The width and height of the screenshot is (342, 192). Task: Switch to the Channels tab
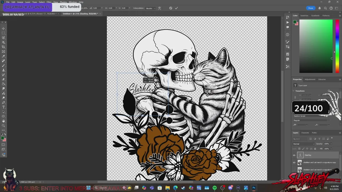pos(305,133)
